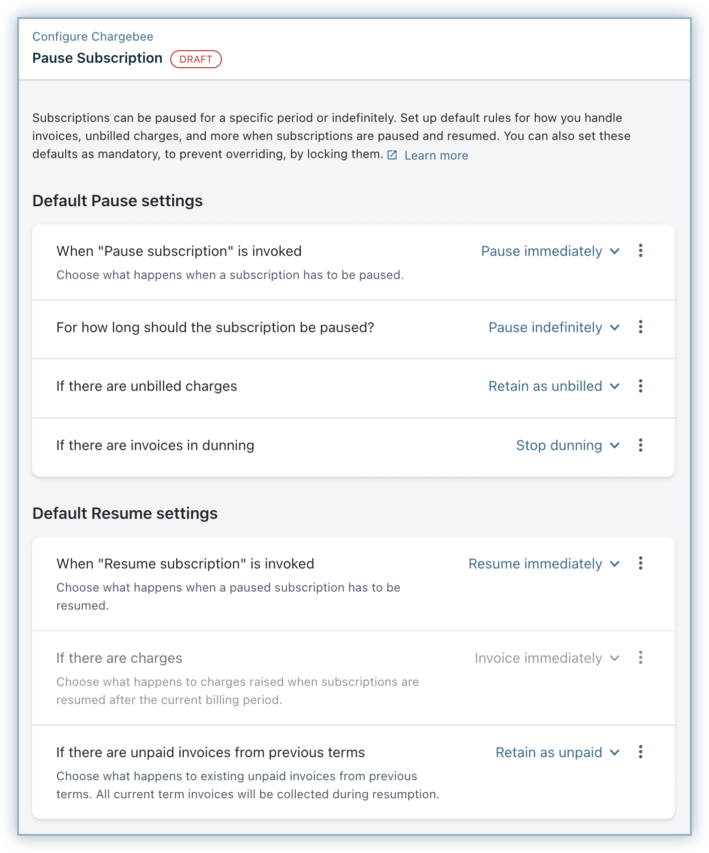Open kebab menu for Resume subscription invoked row
709x853 pixels.
(640, 563)
